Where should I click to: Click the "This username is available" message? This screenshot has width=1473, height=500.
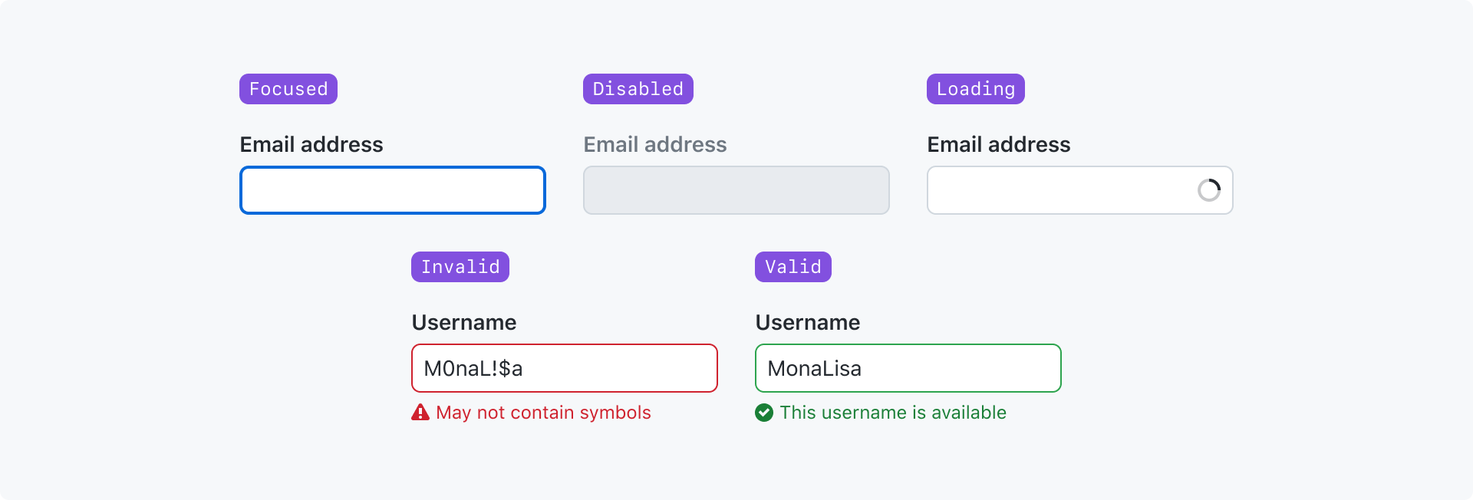coord(893,413)
